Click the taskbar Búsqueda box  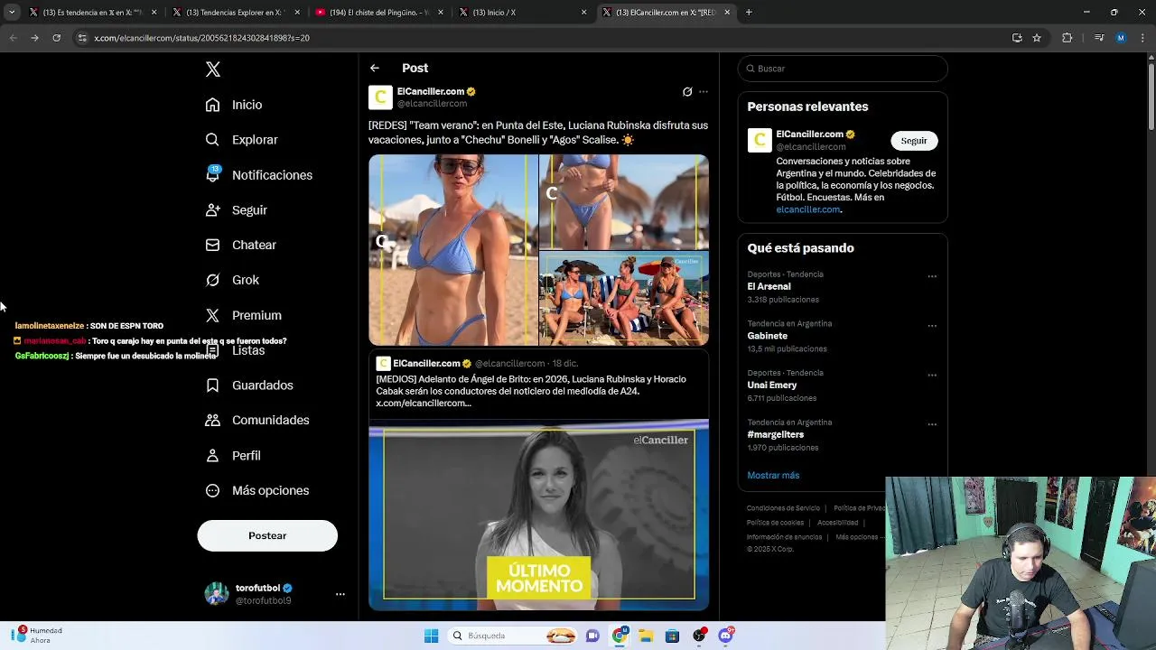(513, 636)
